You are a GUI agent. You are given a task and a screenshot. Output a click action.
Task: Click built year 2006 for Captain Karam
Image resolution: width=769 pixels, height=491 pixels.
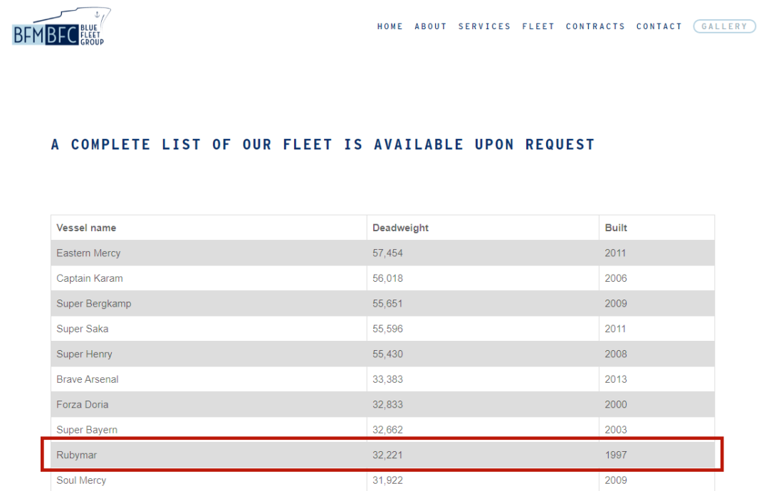615,278
